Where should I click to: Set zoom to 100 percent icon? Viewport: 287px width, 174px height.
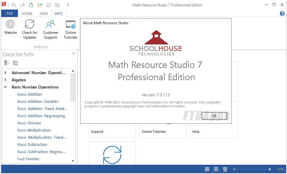[225, 169]
